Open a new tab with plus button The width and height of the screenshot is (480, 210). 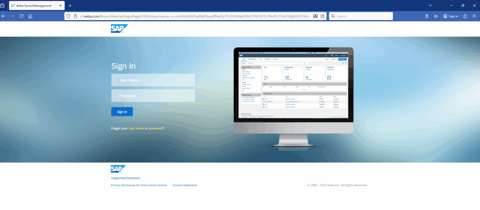(70, 5)
